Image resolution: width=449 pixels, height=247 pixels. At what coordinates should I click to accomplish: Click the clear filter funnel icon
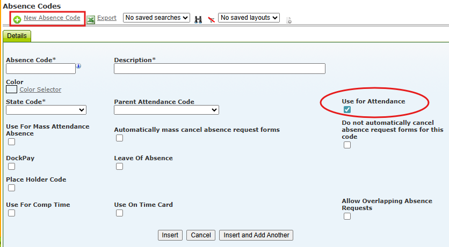(211, 19)
